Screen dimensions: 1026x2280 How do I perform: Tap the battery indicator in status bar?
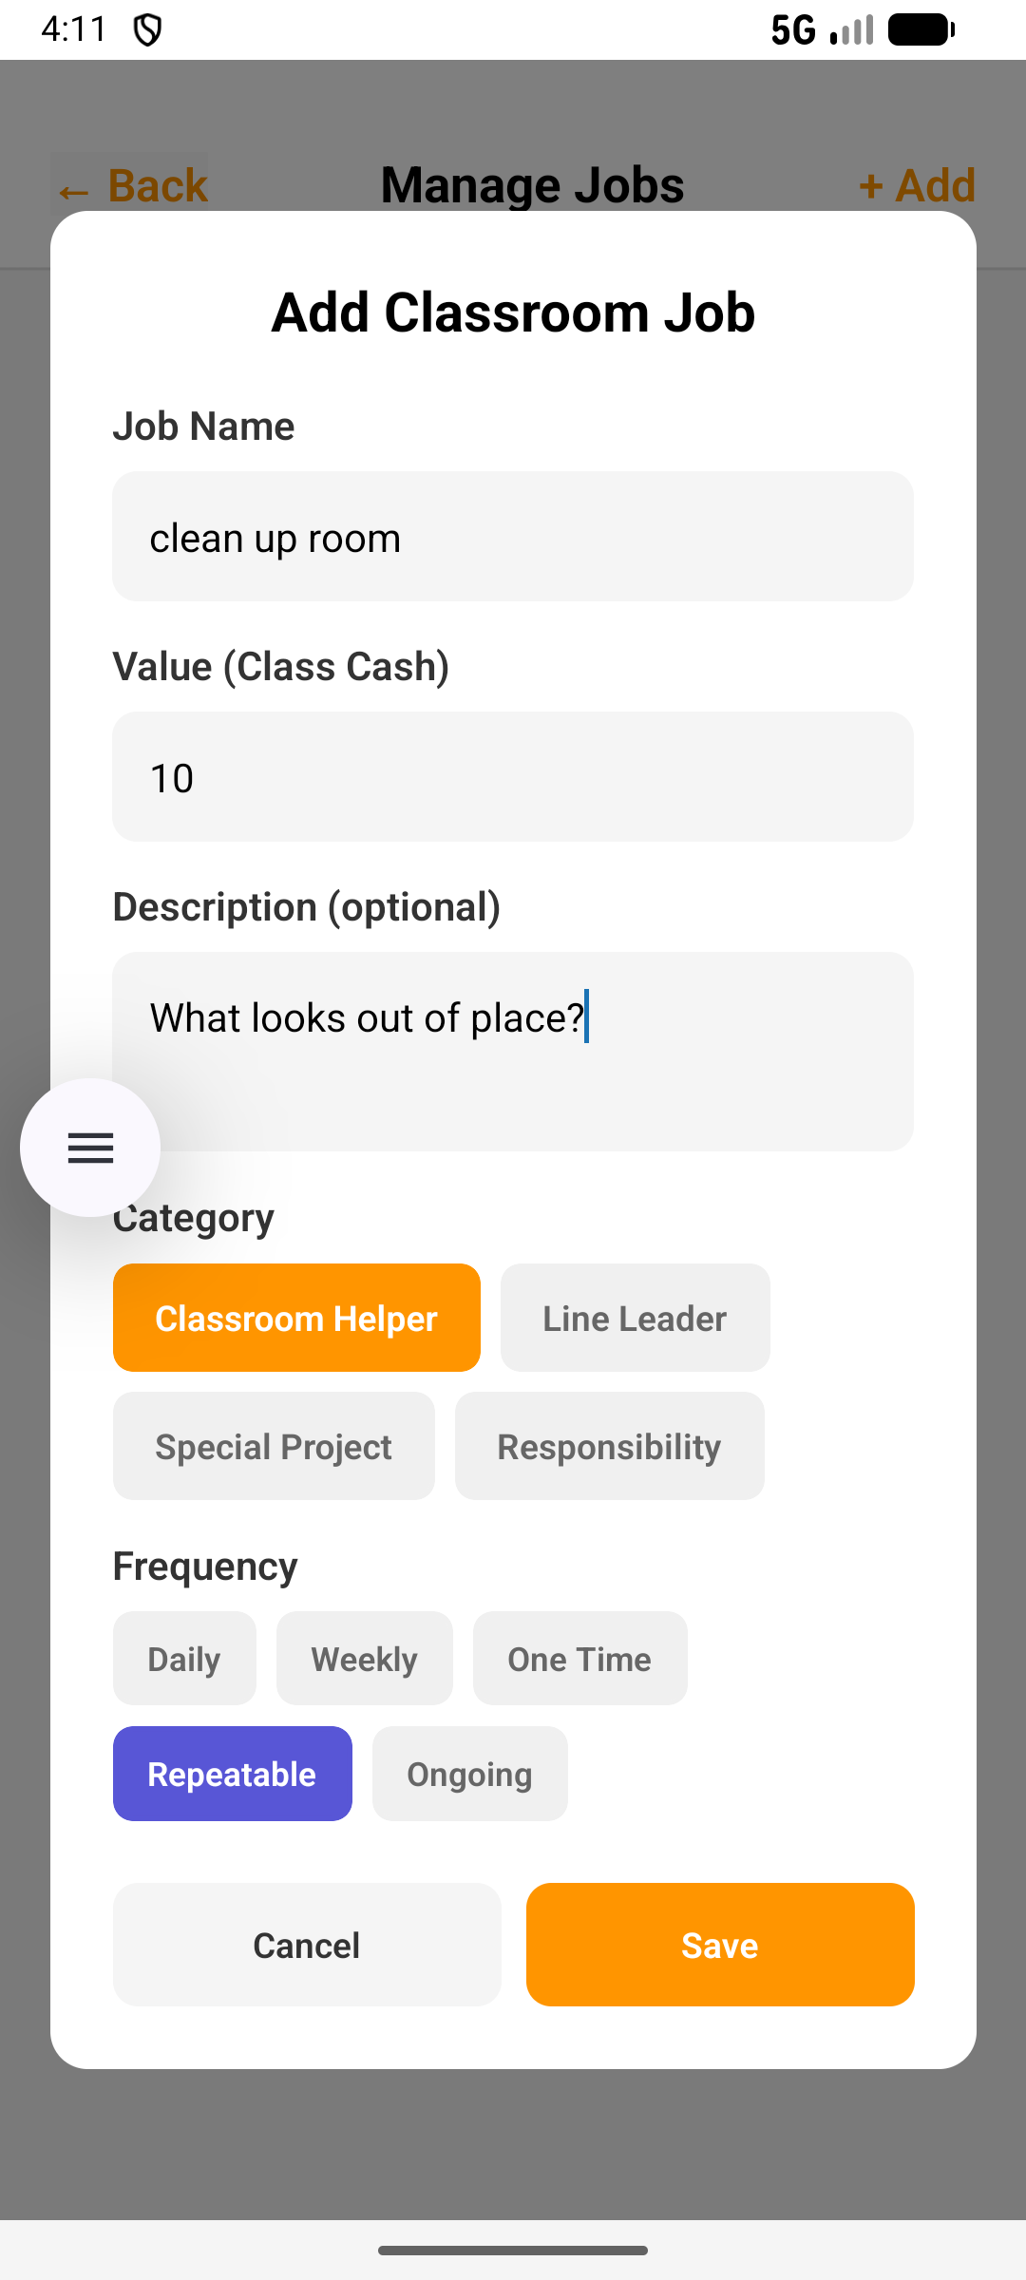(x=921, y=30)
